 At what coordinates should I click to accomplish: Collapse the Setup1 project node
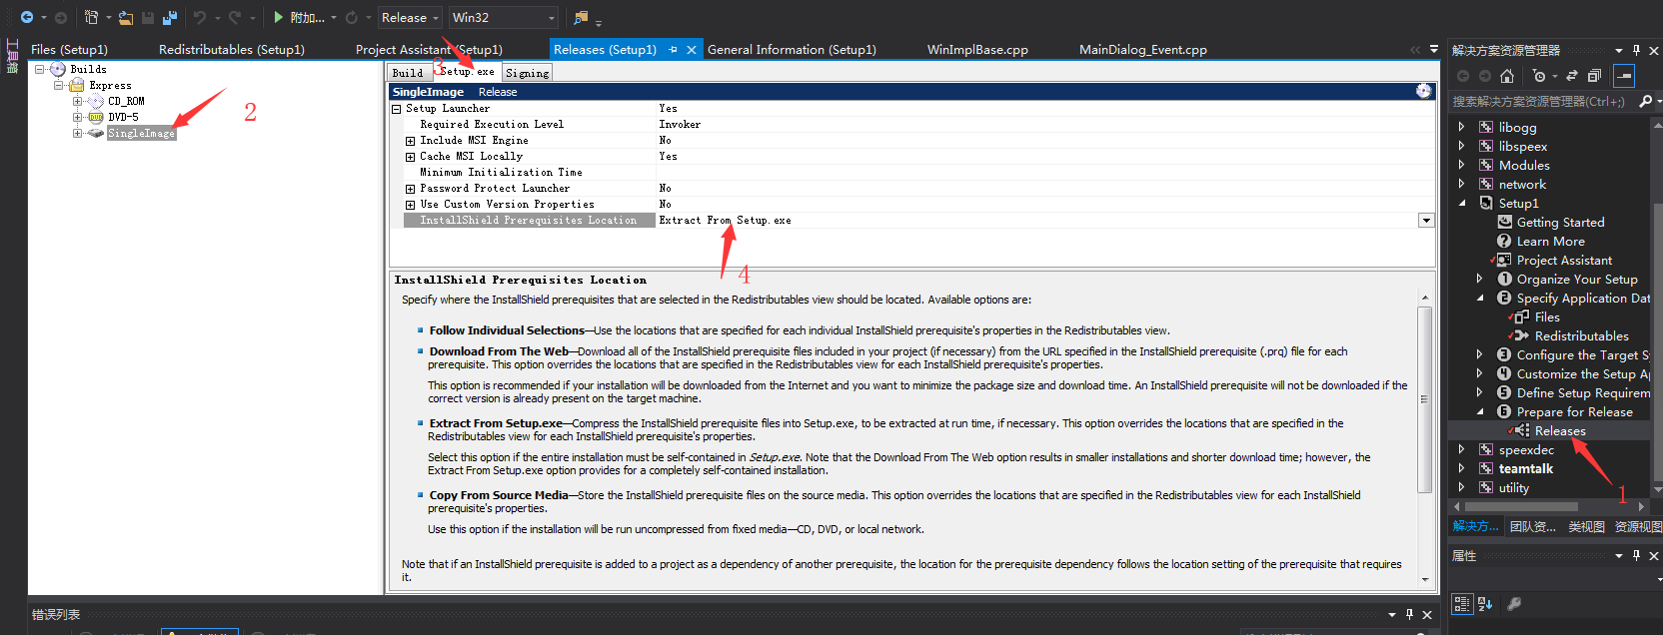1462,203
